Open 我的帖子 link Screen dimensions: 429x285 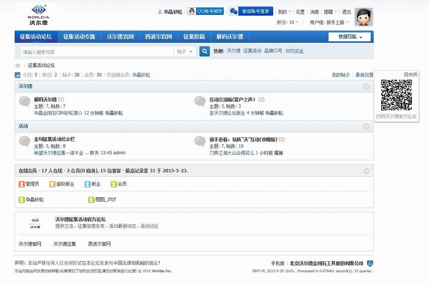(x=341, y=75)
